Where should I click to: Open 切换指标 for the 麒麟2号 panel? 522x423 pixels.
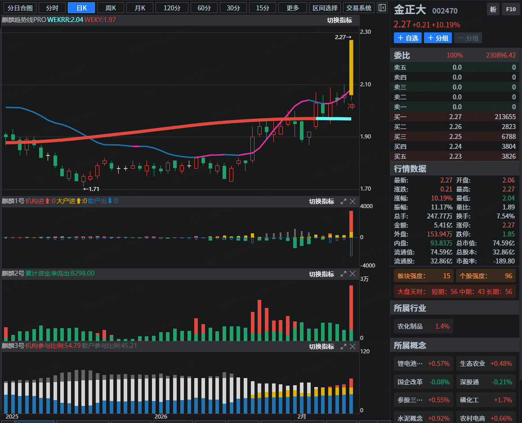point(321,274)
